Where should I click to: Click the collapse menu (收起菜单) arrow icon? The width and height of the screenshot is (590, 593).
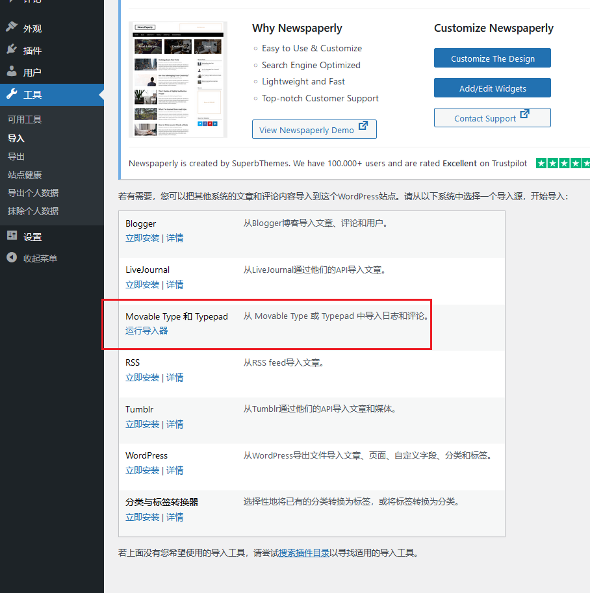(x=12, y=258)
